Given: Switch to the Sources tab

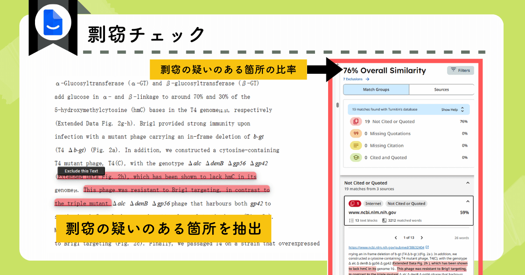Looking at the screenshot, I should point(441,89).
